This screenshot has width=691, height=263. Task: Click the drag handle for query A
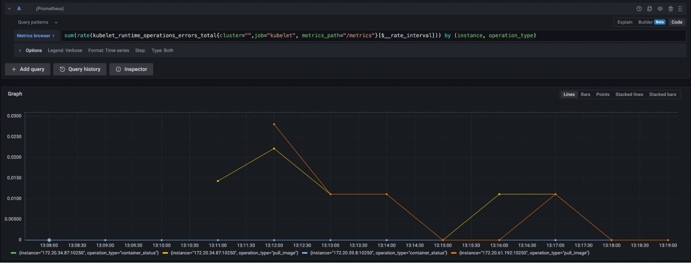(680, 9)
